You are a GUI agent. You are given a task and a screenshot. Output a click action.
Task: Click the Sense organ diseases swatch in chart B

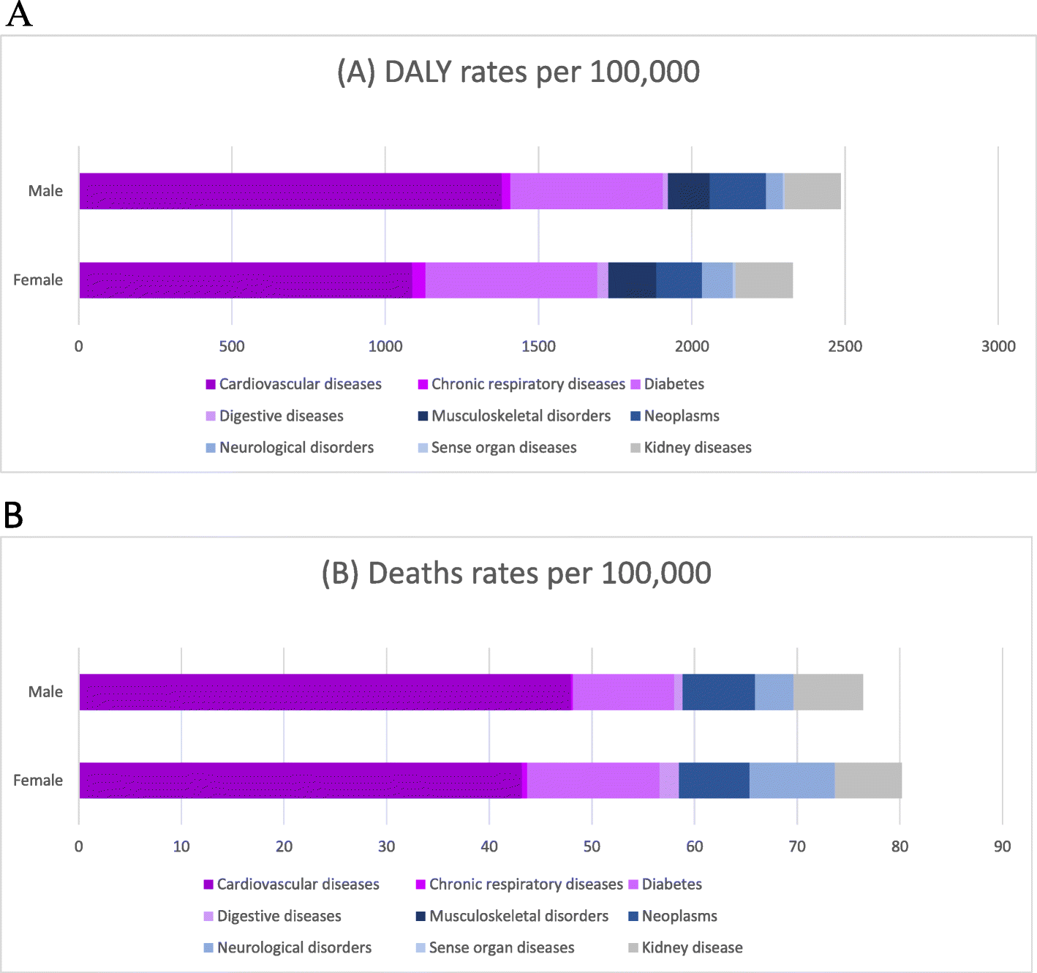click(x=421, y=948)
